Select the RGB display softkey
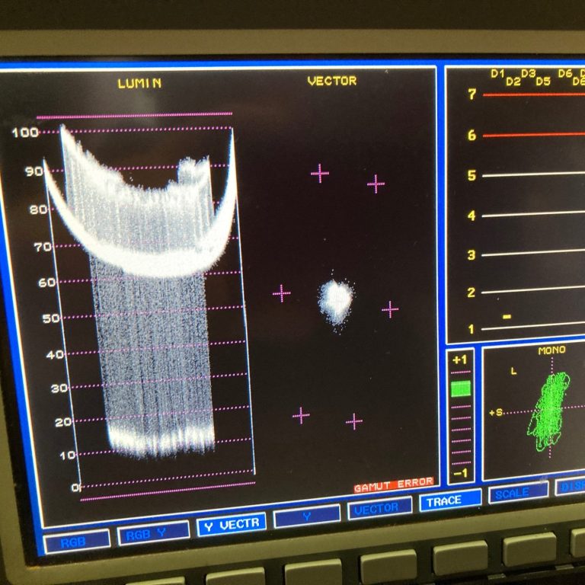 pyautogui.click(x=77, y=542)
